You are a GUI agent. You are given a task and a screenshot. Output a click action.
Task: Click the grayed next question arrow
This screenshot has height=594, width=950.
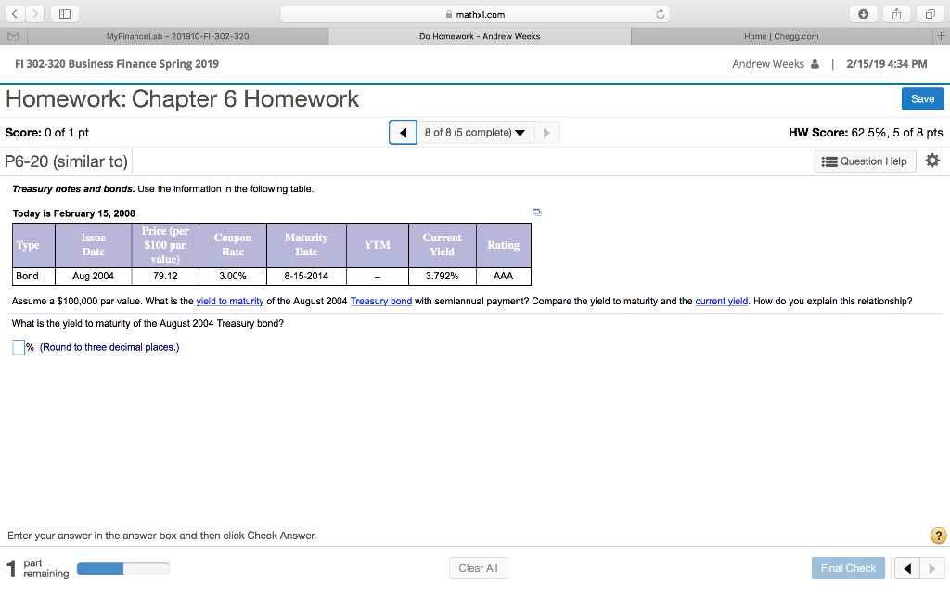546,131
